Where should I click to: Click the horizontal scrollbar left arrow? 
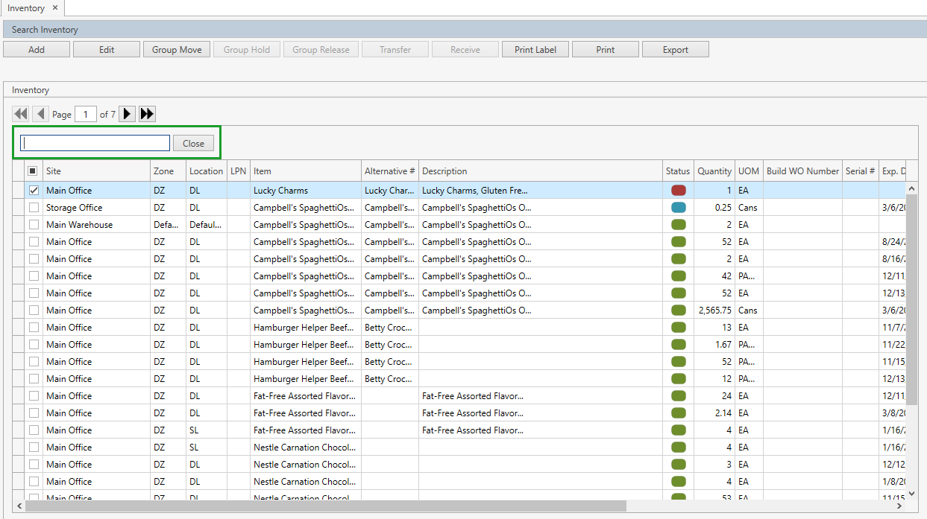[x=19, y=506]
